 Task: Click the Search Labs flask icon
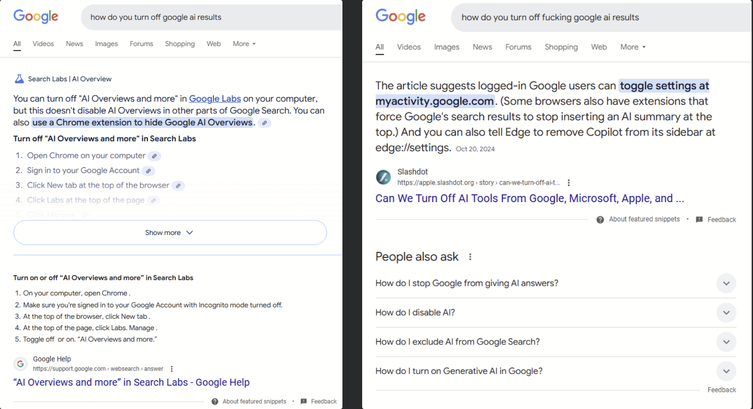pyautogui.click(x=19, y=79)
